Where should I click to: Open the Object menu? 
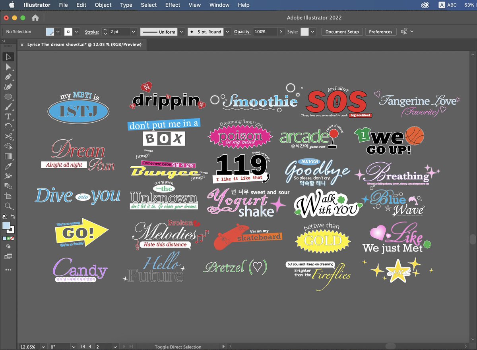coord(103,5)
